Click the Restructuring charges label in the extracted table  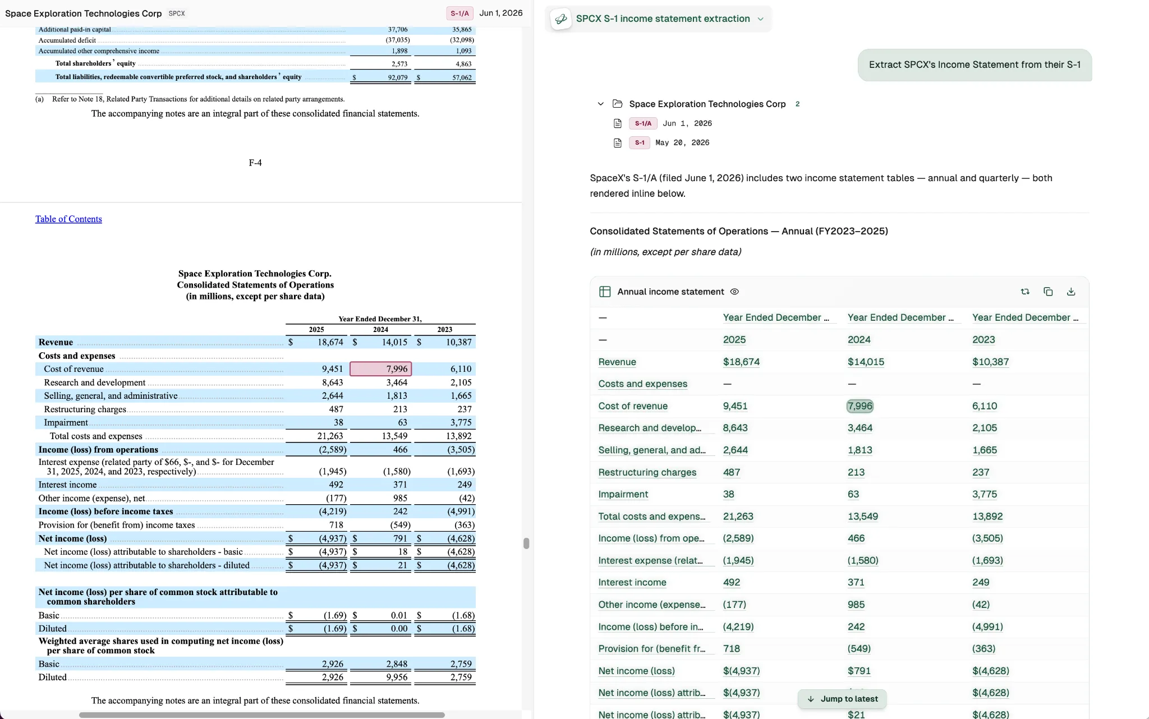pos(647,472)
